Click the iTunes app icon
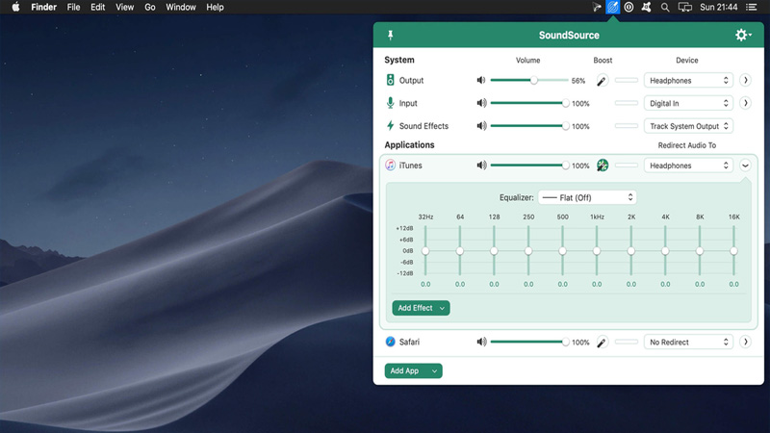This screenshot has width=770, height=433. 390,166
